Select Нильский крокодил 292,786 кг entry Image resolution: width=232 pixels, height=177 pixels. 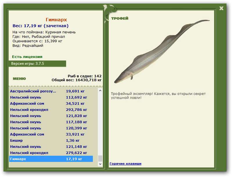point(51,110)
